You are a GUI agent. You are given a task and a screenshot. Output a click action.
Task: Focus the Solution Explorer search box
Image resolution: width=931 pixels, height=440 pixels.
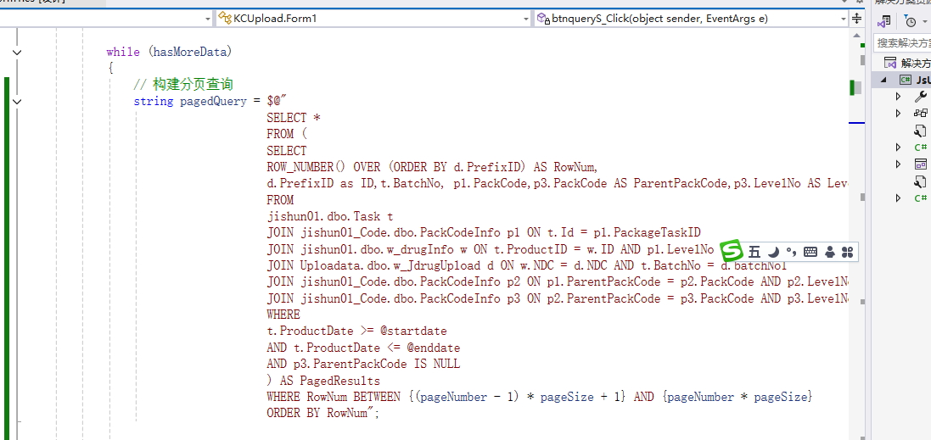tap(902, 42)
